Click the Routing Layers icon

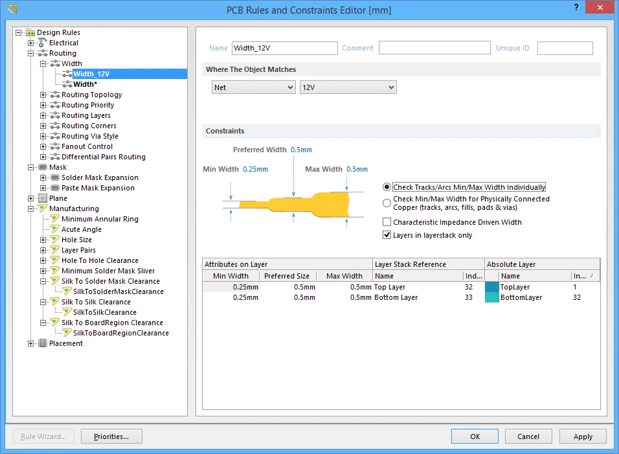(55, 115)
